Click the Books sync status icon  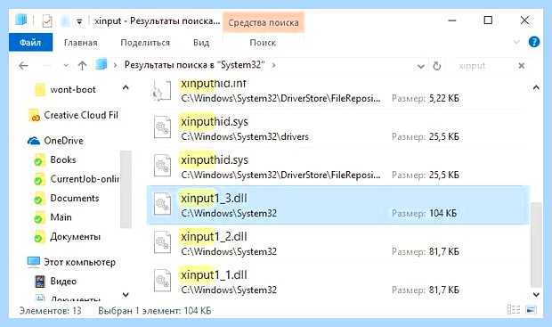pos(38,162)
